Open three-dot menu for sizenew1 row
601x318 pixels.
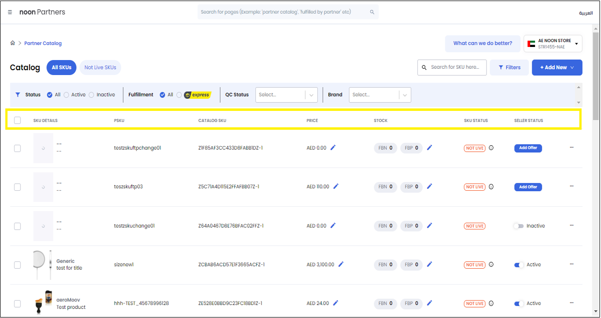point(571,264)
